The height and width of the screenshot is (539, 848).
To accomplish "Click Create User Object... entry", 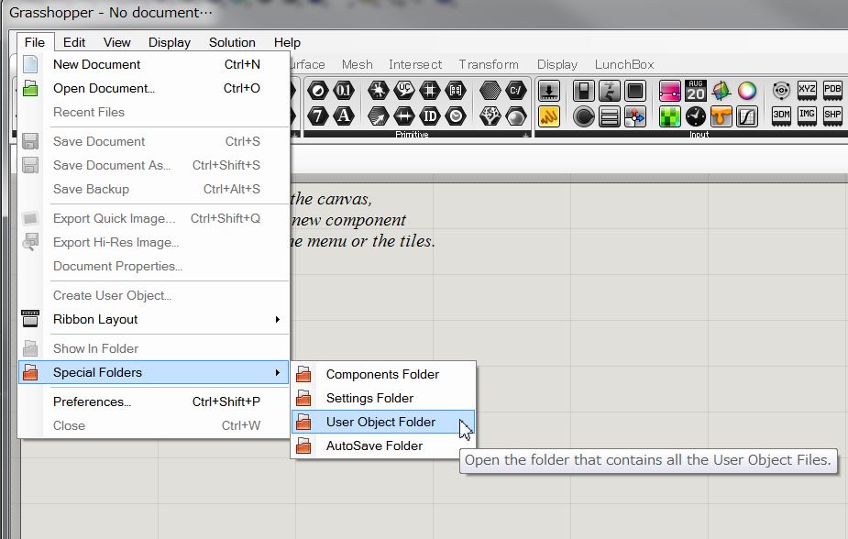I will tap(154, 295).
